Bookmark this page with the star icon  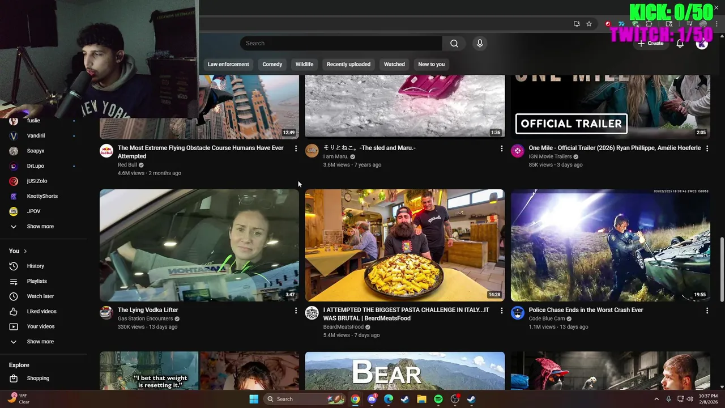tap(589, 24)
